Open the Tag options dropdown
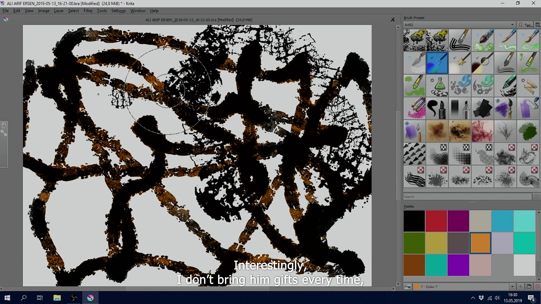 [525, 25]
